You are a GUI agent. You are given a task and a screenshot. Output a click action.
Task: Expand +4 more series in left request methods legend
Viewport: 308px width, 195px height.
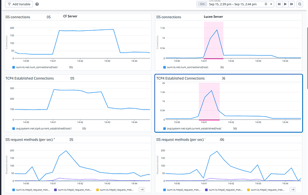[142, 190]
